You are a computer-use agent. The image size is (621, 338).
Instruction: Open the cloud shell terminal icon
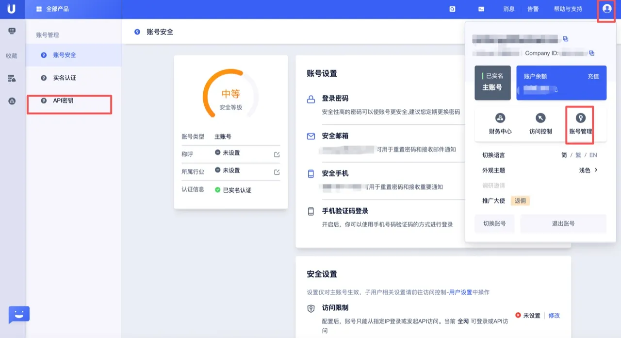[x=481, y=9]
